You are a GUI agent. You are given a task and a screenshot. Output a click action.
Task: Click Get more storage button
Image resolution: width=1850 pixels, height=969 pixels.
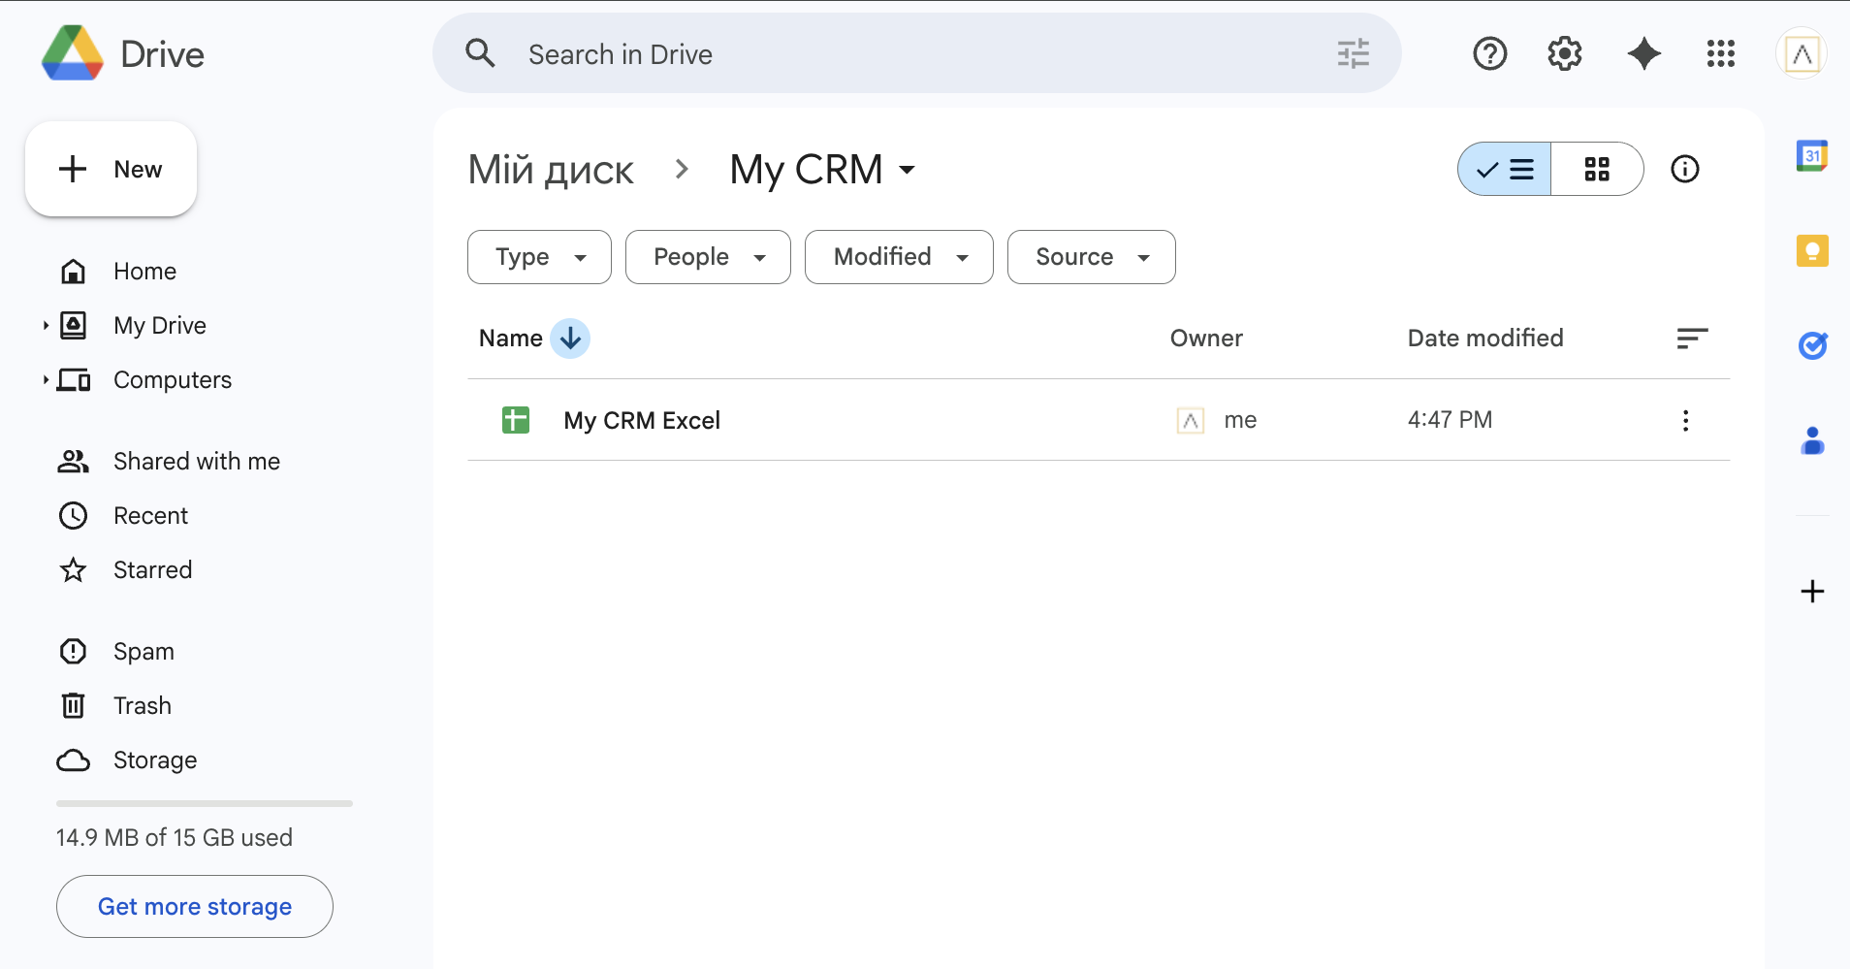[195, 906]
